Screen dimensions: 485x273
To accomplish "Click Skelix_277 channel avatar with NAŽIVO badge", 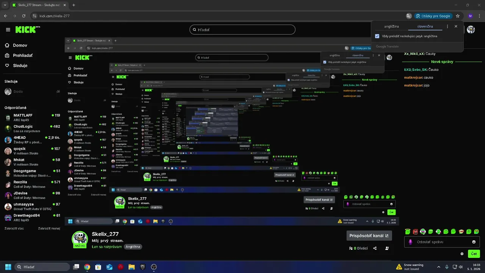I will [x=80, y=239].
